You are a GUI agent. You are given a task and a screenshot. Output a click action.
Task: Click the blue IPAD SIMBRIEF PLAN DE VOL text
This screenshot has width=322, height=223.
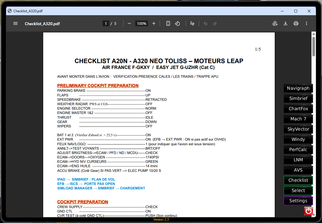point(86,179)
